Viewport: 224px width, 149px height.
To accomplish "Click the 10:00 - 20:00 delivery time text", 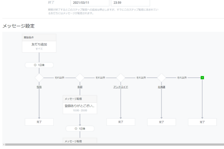I will pyautogui.click(x=80, y=110).
